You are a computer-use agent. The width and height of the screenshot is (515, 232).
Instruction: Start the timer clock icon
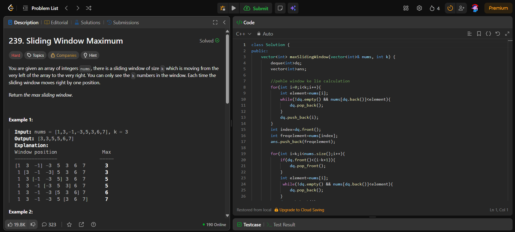pos(450,8)
